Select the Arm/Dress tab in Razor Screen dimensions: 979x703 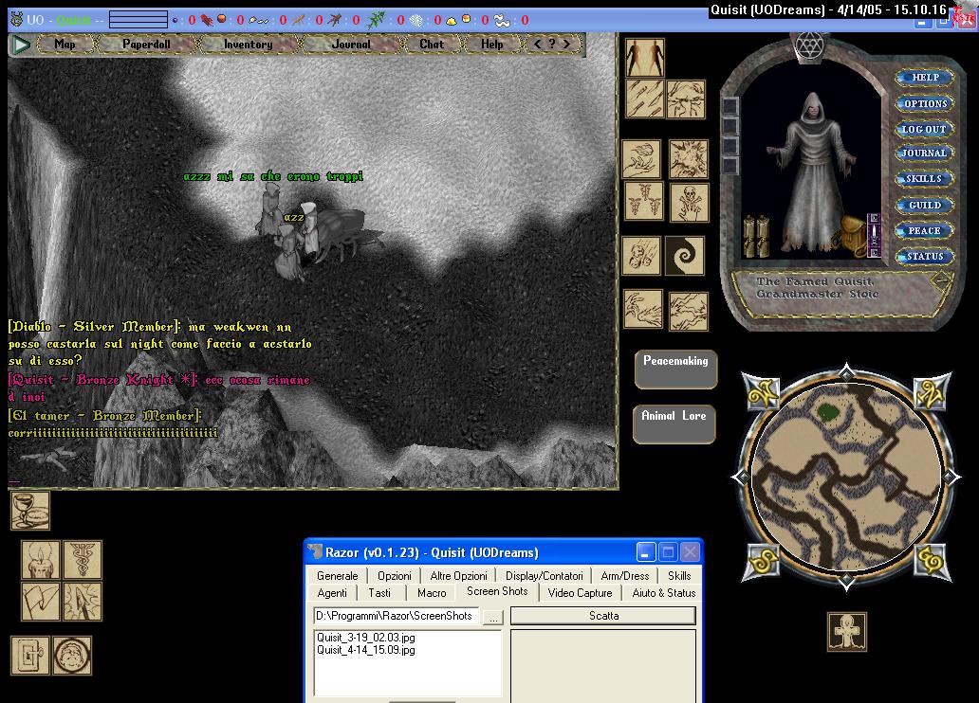point(625,576)
